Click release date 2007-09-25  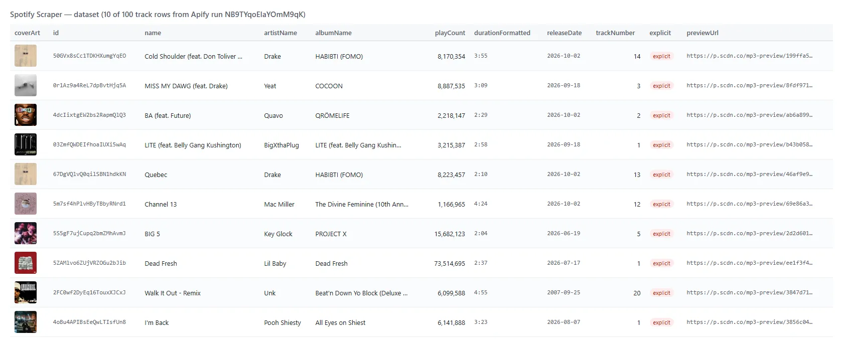pyautogui.click(x=564, y=292)
